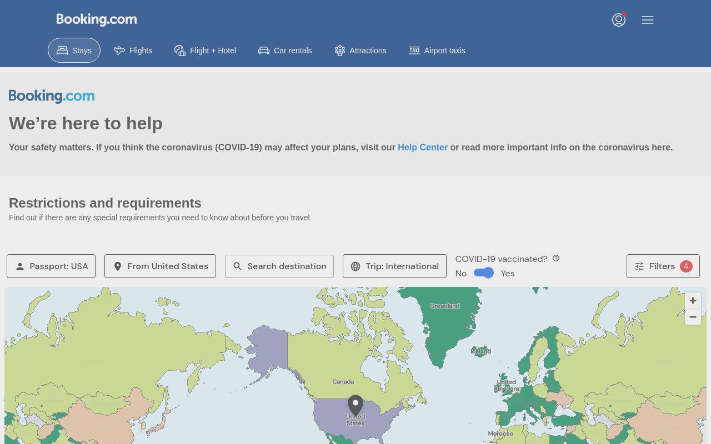Toggle the COVID-19 vaccinated switch
The width and height of the screenshot is (711, 444).
[484, 273]
